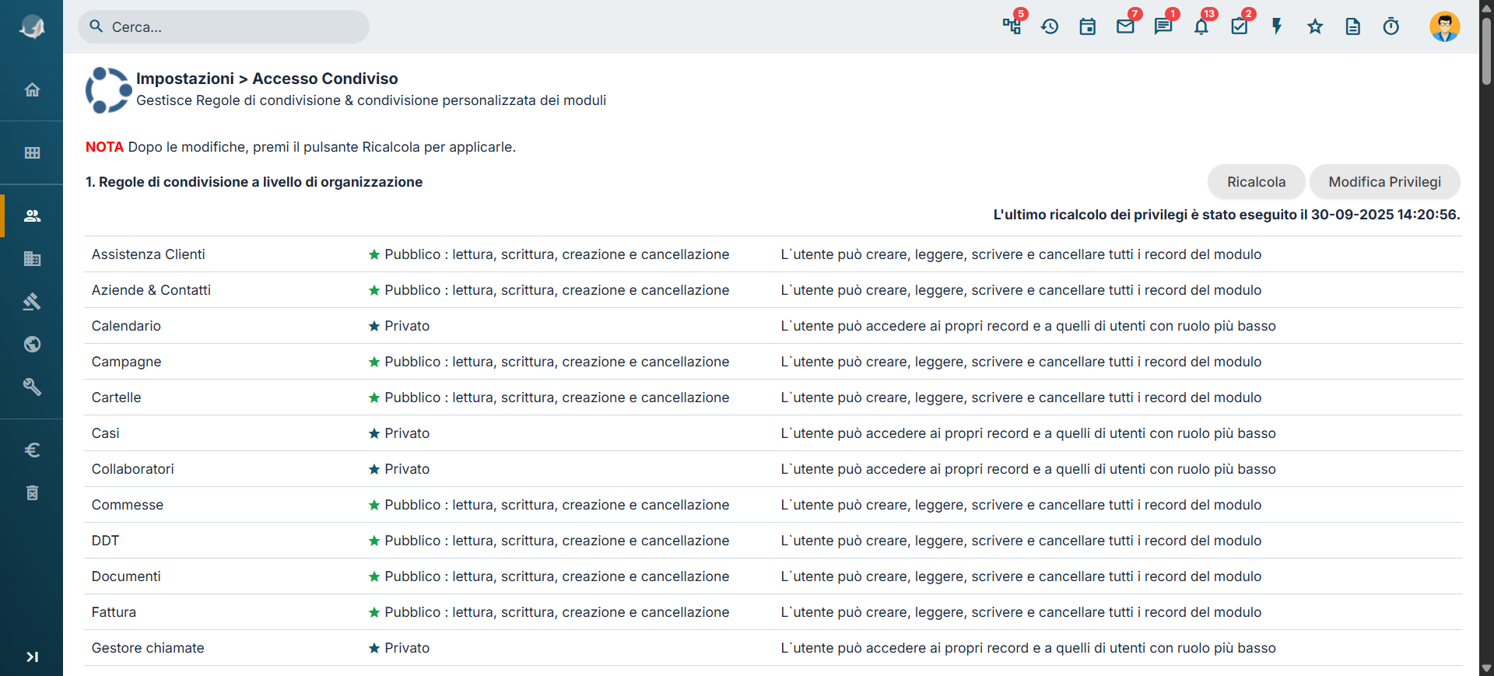The height and width of the screenshot is (676, 1494).
Task: Open the globe icon in sidebar
Action: point(32,344)
